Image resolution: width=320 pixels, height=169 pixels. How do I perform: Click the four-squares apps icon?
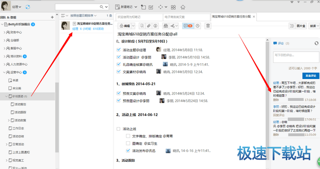coord(173,7)
